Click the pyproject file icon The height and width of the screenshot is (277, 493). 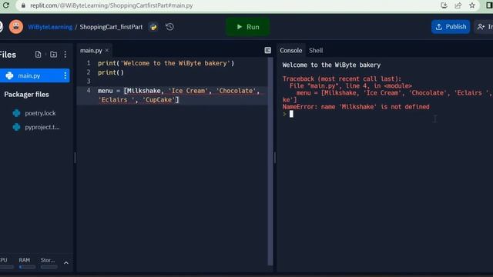pos(16,127)
